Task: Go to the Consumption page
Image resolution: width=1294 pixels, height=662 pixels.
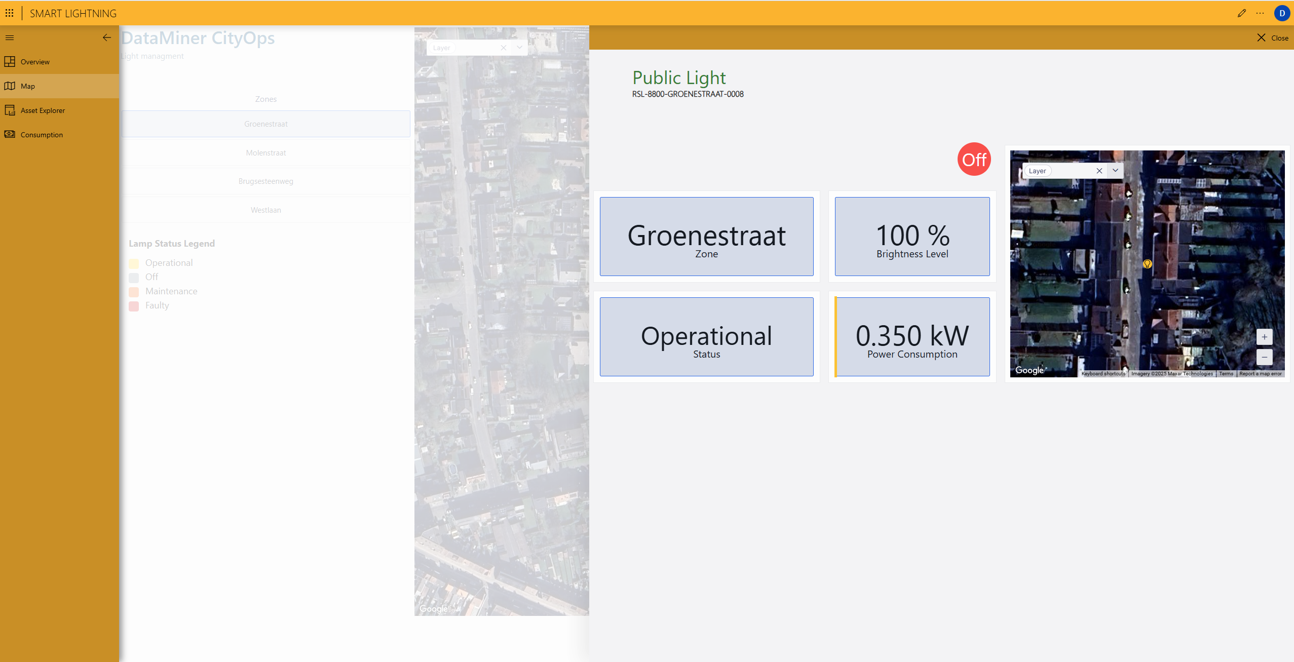Action: [42, 135]
